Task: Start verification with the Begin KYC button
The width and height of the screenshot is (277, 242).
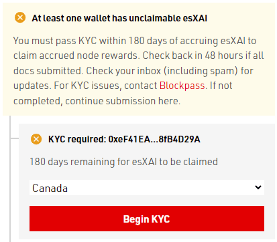Action: point(147,219)
